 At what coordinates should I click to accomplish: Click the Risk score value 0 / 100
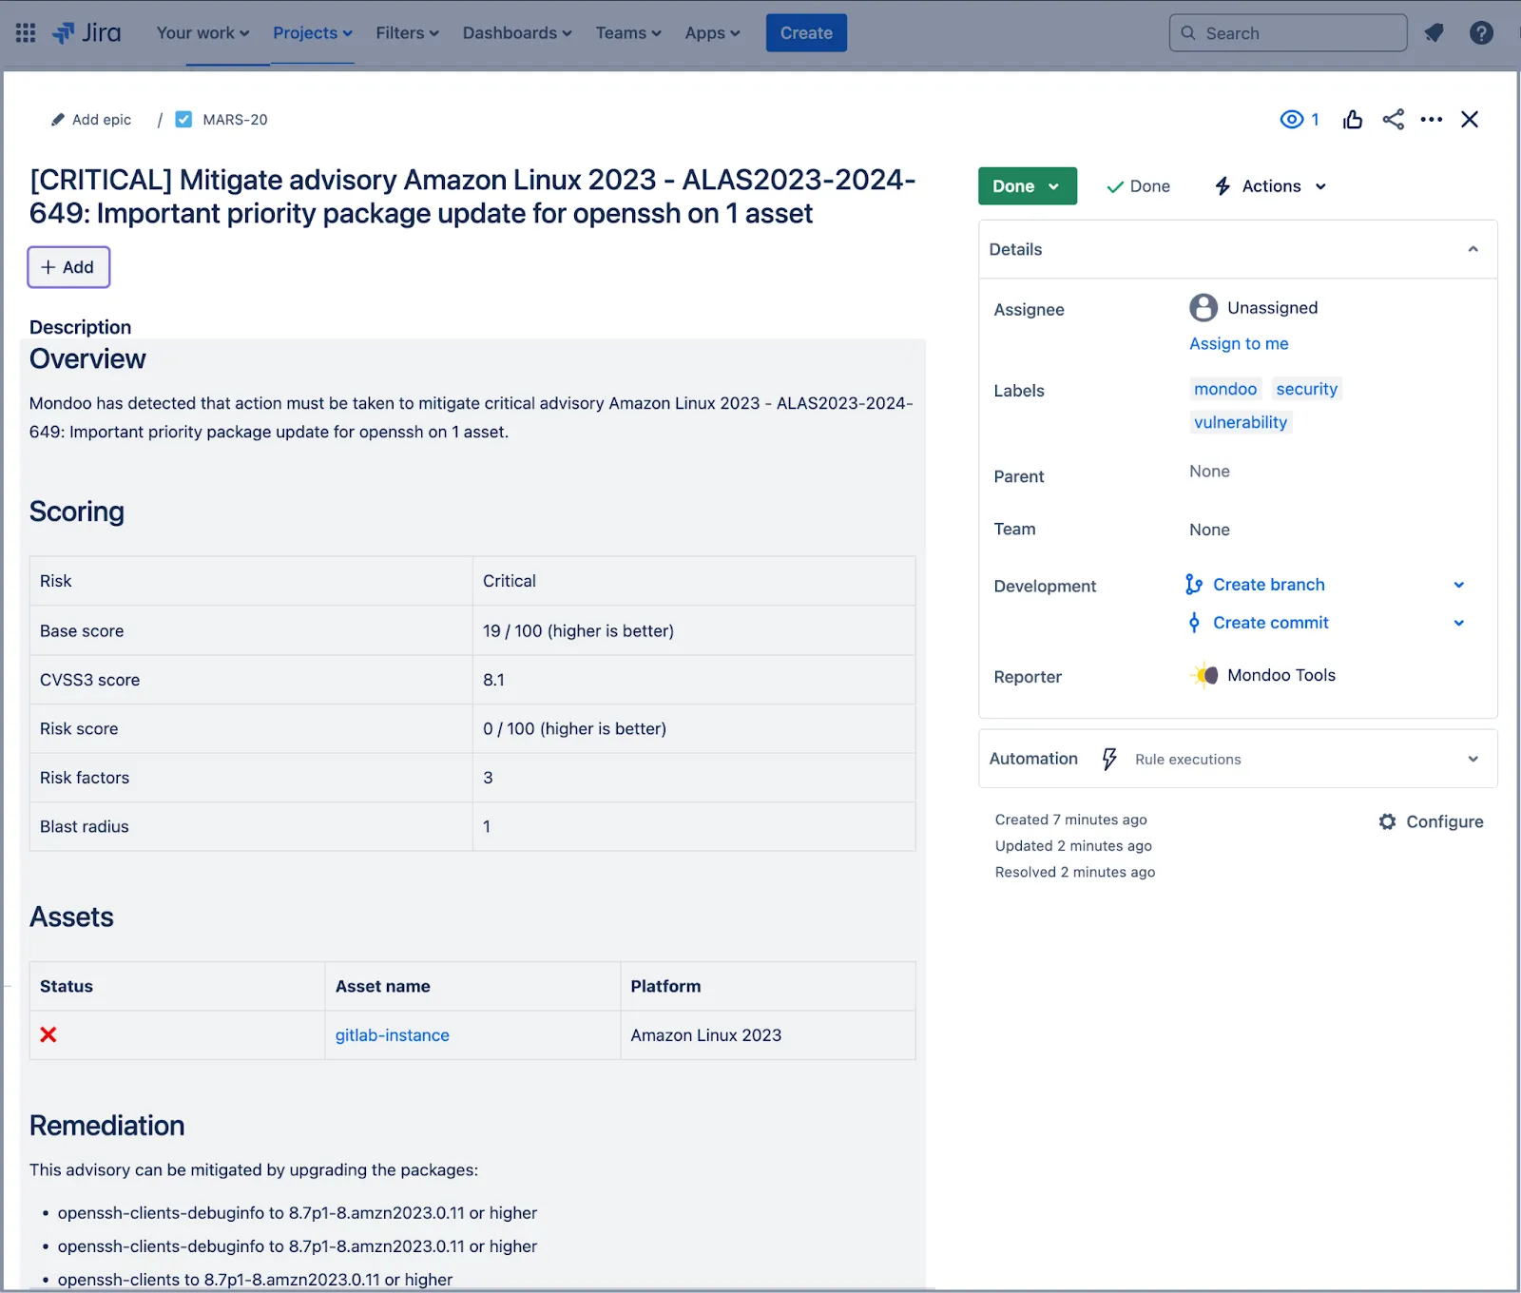[x=574, y=729]
